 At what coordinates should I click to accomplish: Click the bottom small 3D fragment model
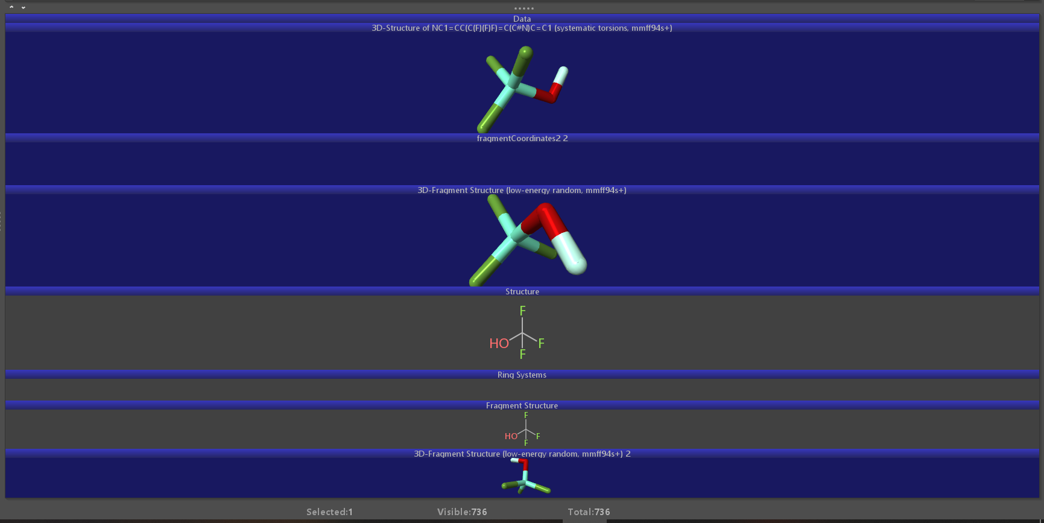(x=525, y=478)
